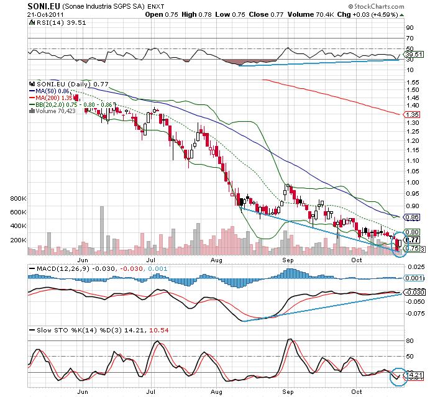Viewport: 435px width, 397px height.
Task: Click the red 1.35 price tag for MA(200)
Action: (x=412, y=114)
